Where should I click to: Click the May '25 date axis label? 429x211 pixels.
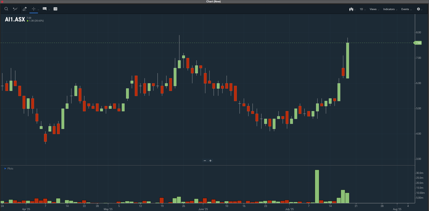[108, 209]
